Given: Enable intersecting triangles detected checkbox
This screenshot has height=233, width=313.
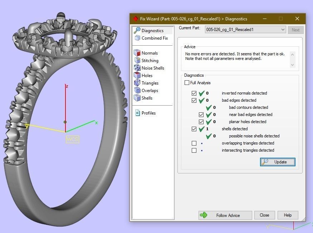Looking at the screenshot, I should pos(194,150).
